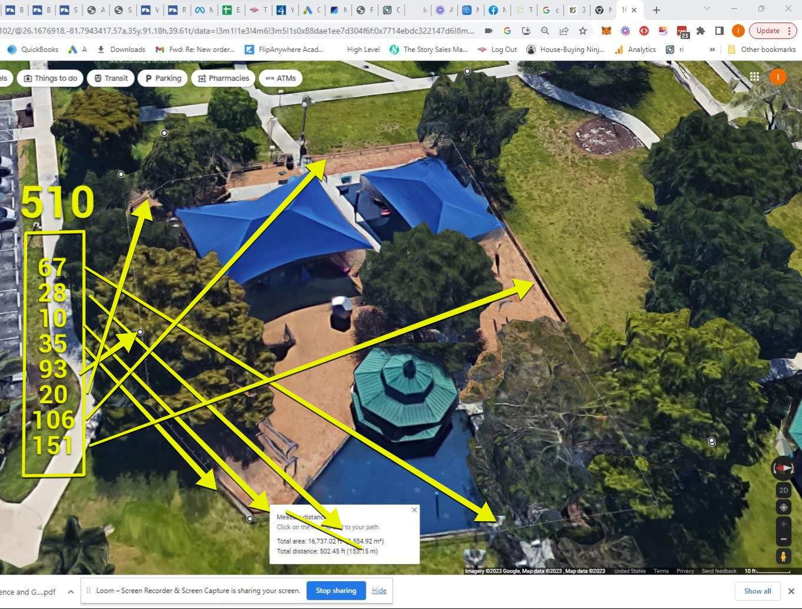Image resolution: width=802 pixels, height=609 pixels.
Task: Open FlipAnywhere Acad bookmark
Action: (x=284, y=50)
